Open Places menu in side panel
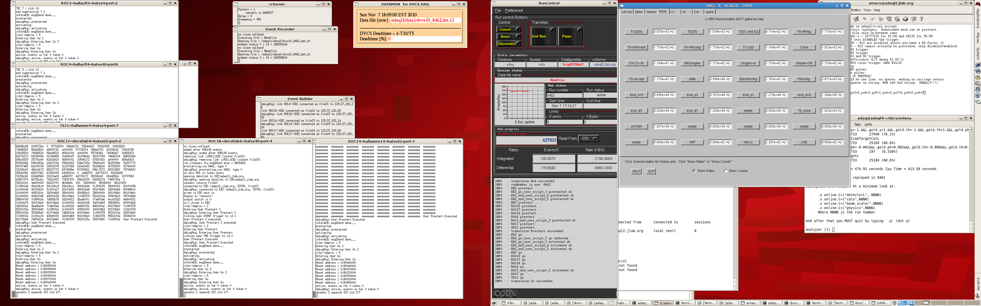Screen dimensions: 981x306 click(x=978, y=38)
